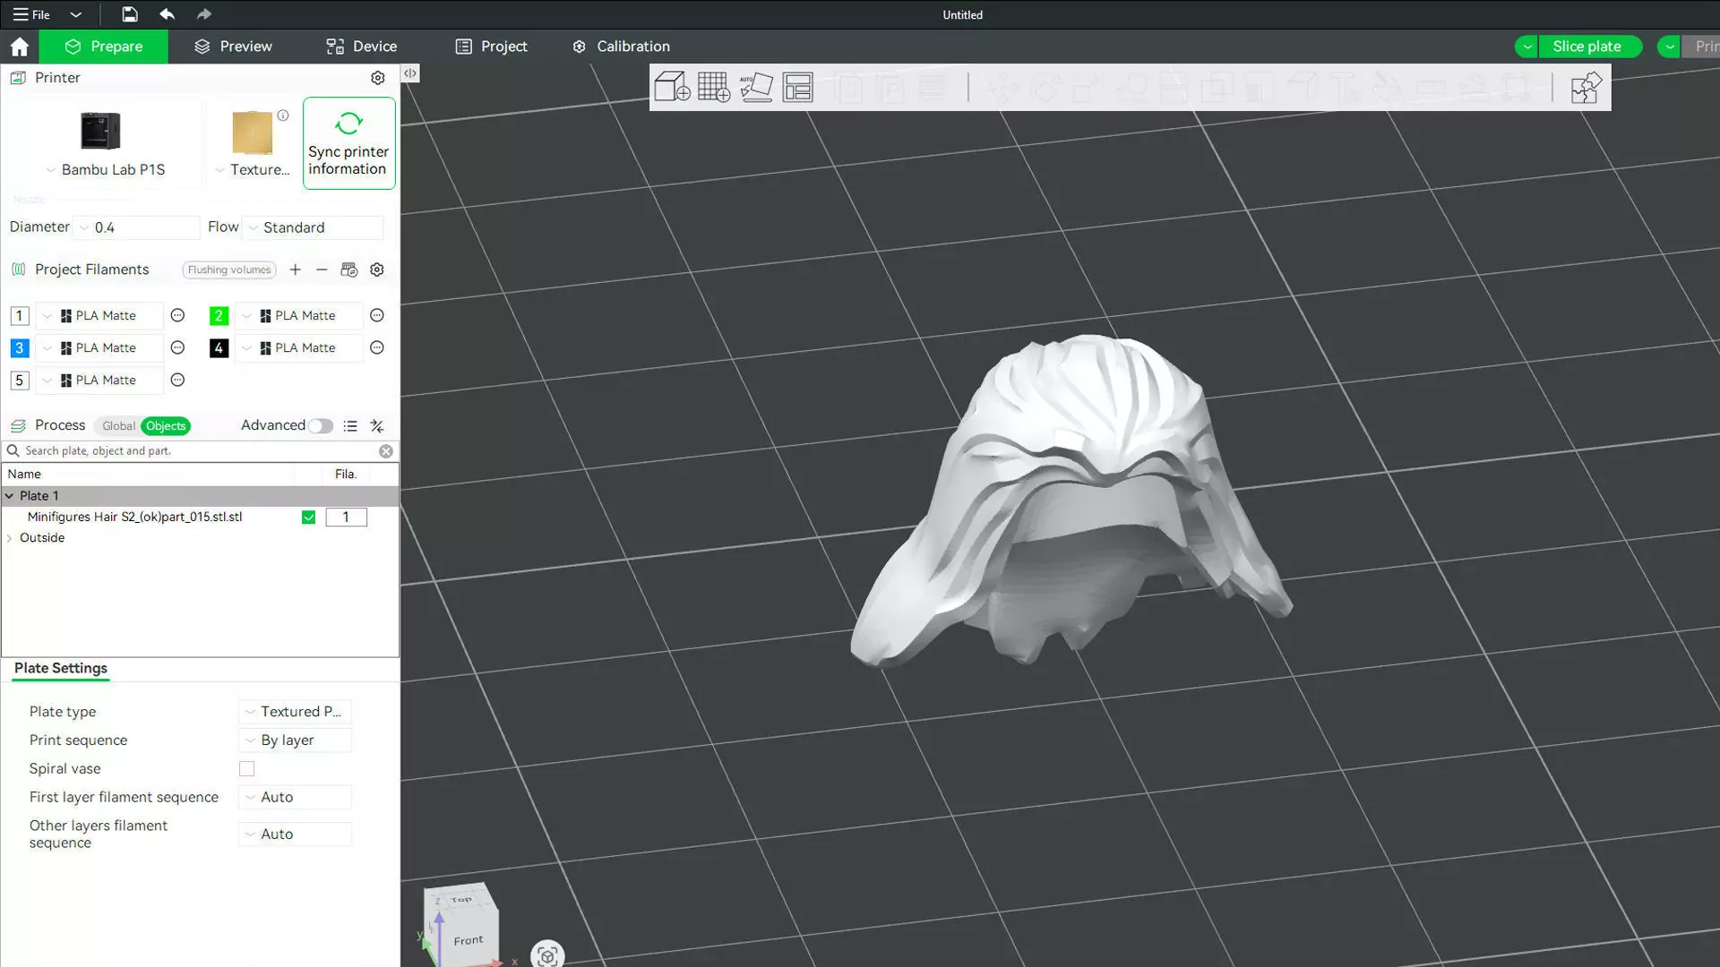Open the printer settings gear icon
Screen dimensions: 1720x967
click(378, 78)
